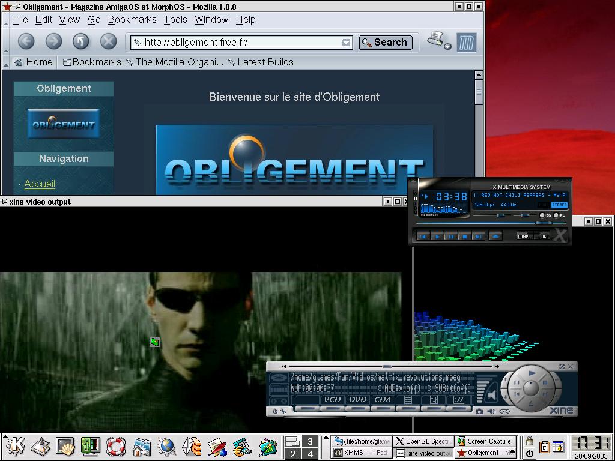The width and height of the screenshot is (615, 461).
Task: Toggle the XMMS EQ equalizer window
Action: point(545,215)
